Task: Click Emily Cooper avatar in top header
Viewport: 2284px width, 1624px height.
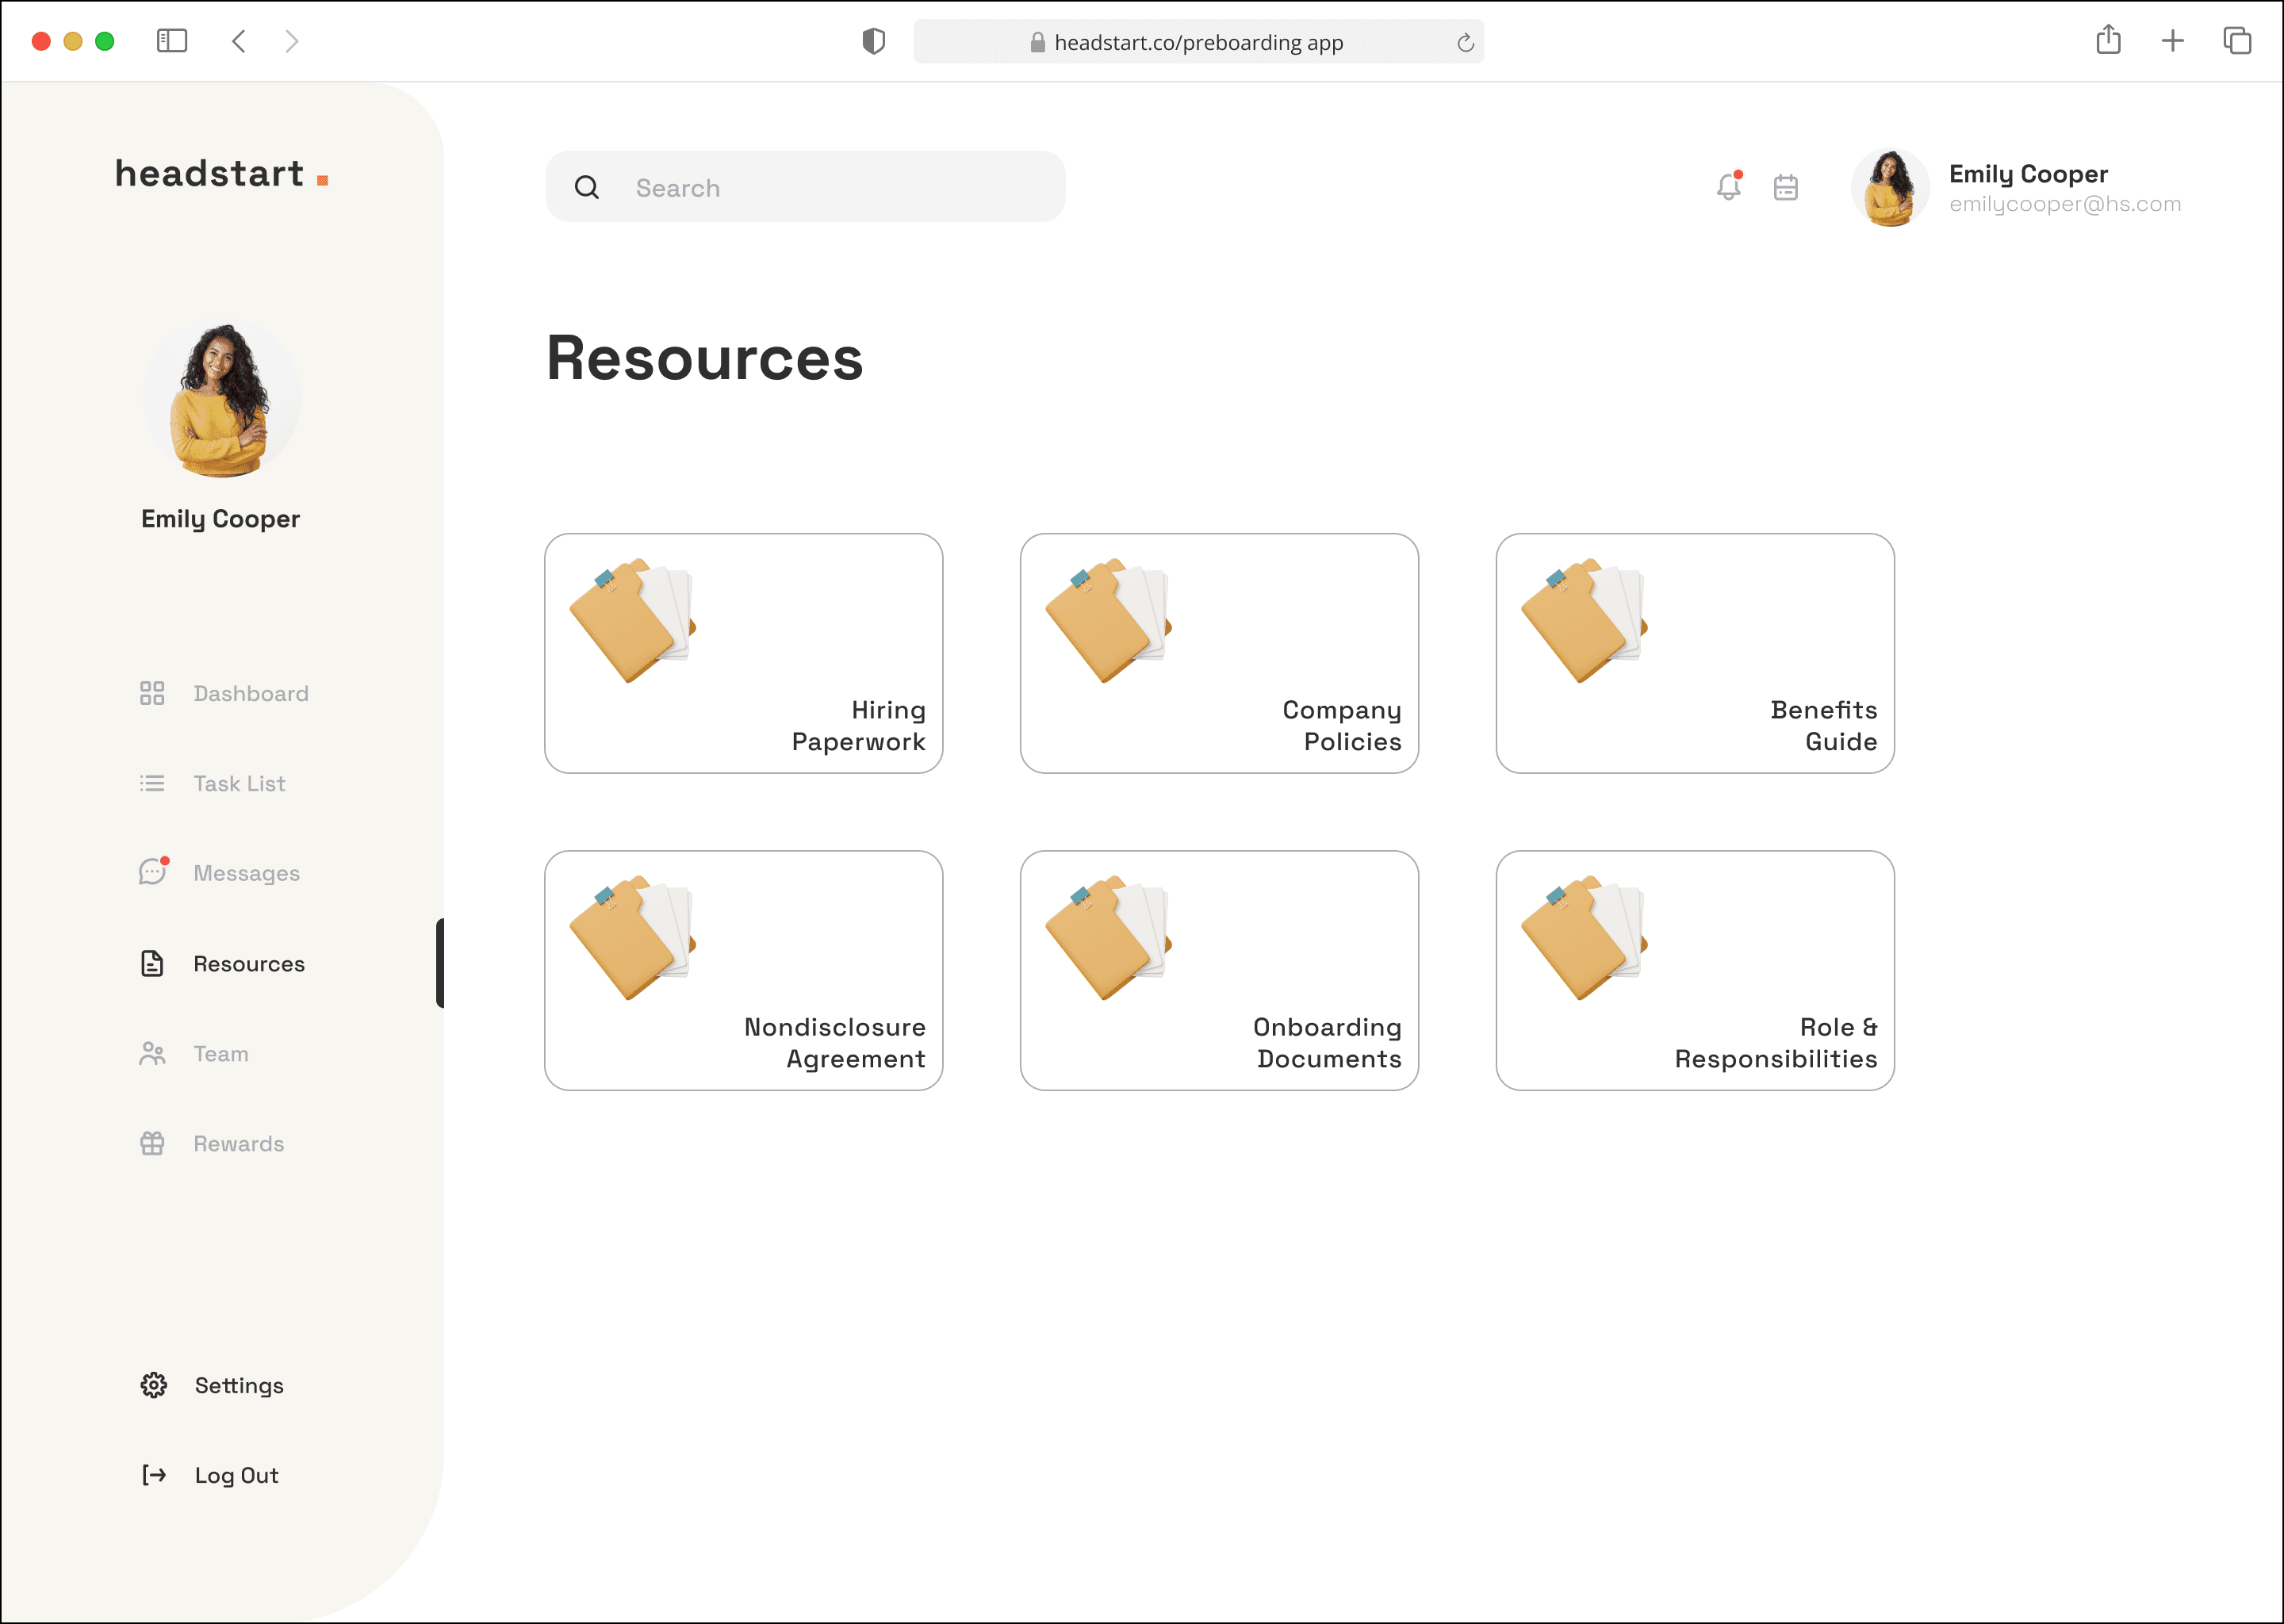Action: pos(1889,187)
